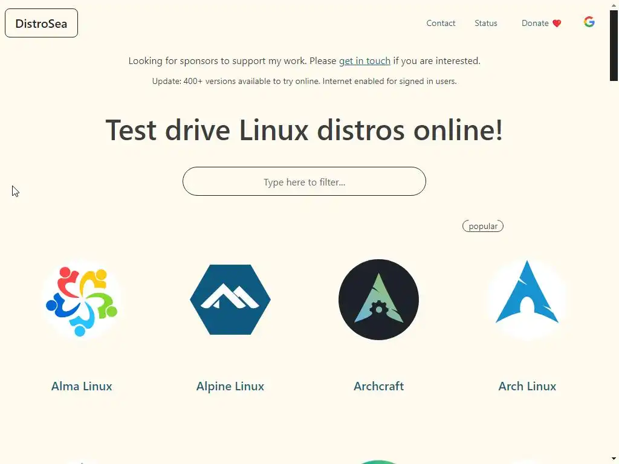619x464 pixels.
Task: Click the scrollbar down arrow
Action: pyautogui.click(x=614, y=459)
